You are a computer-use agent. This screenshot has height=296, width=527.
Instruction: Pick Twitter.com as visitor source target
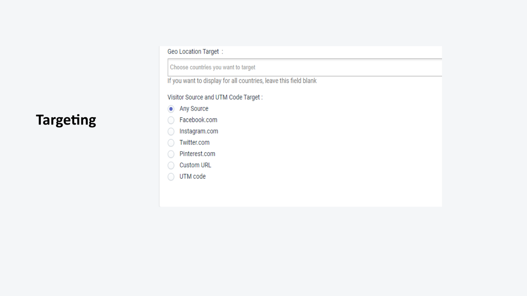pos(171,143)
